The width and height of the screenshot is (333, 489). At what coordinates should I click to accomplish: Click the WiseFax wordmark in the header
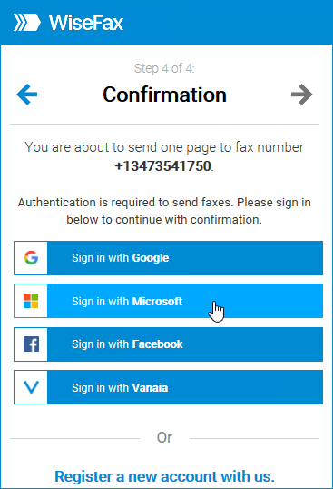(86, 23)
